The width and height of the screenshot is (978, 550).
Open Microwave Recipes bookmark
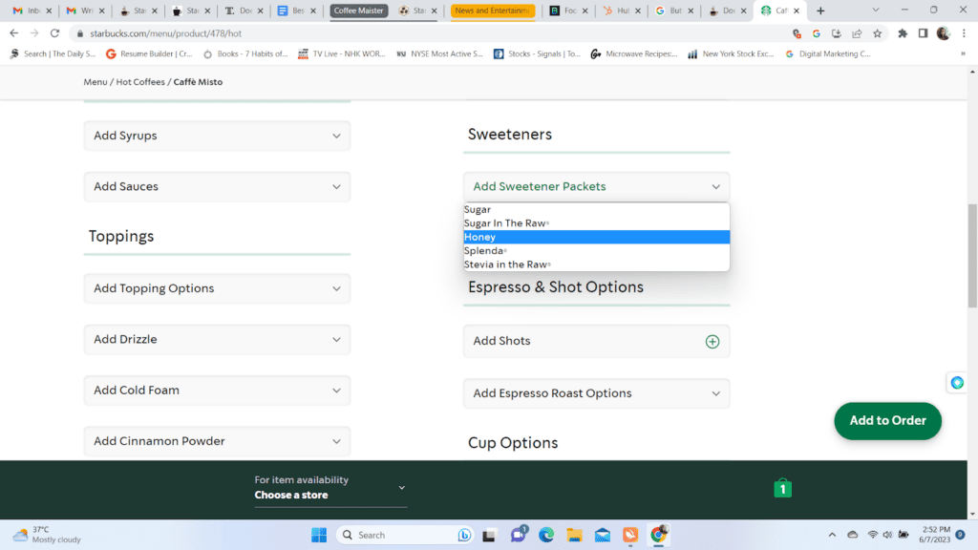click(x=634, y=54)
